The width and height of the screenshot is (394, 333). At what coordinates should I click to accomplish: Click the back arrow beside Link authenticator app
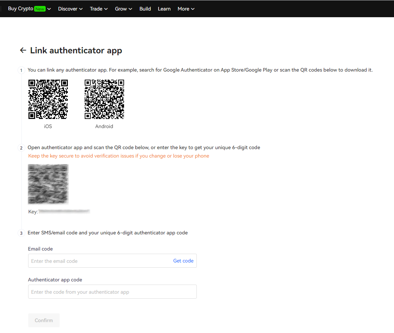click(x=23, y=50)
